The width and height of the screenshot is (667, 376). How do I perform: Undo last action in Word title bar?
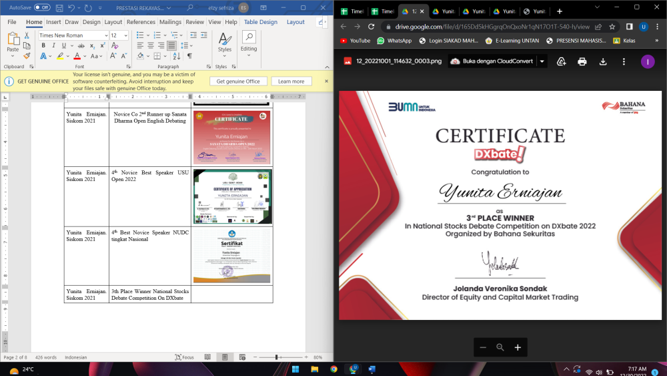(x=71, y=7)
